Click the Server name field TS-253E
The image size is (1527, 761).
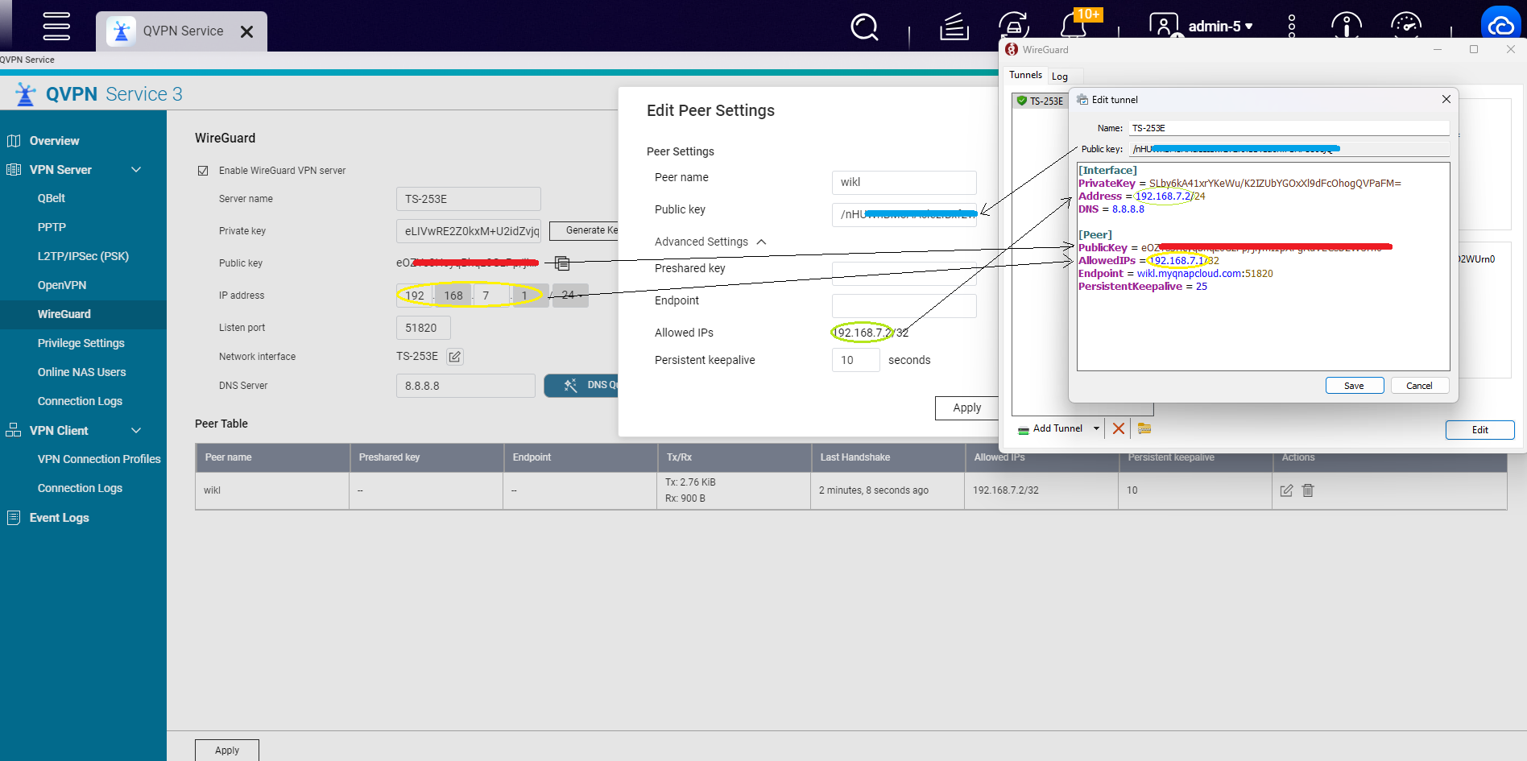click(x=468, y=199)
